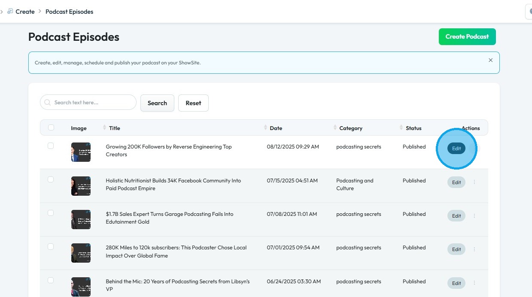
Task: Sort episodes by Date column
Action: pos(265,128)
